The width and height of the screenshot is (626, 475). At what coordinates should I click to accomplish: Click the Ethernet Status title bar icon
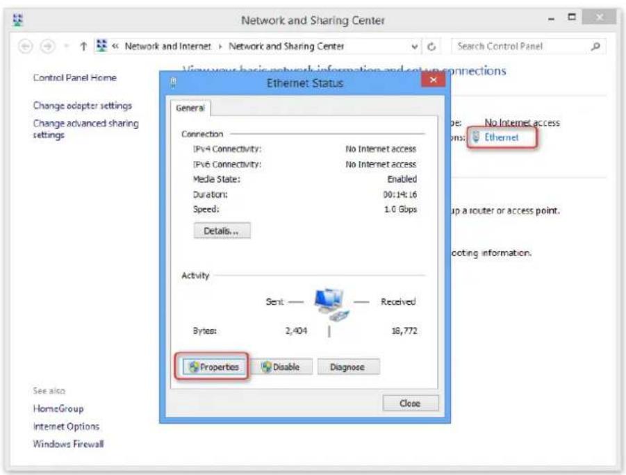[173, 83]
